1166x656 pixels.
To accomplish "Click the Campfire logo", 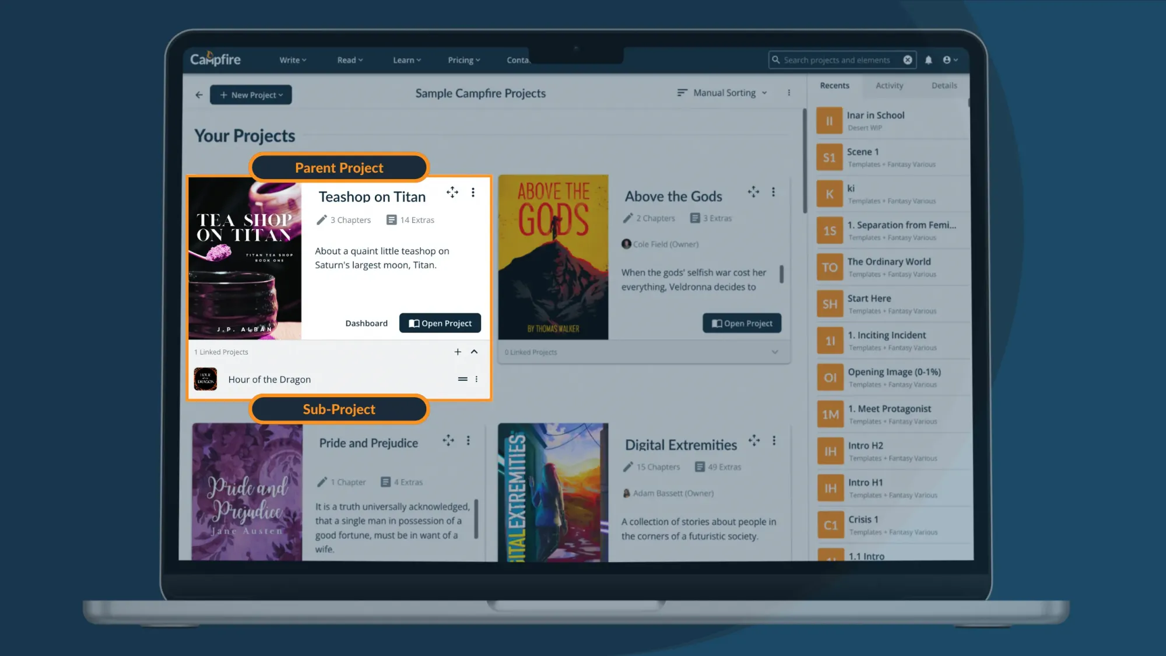I will (215, 59).
